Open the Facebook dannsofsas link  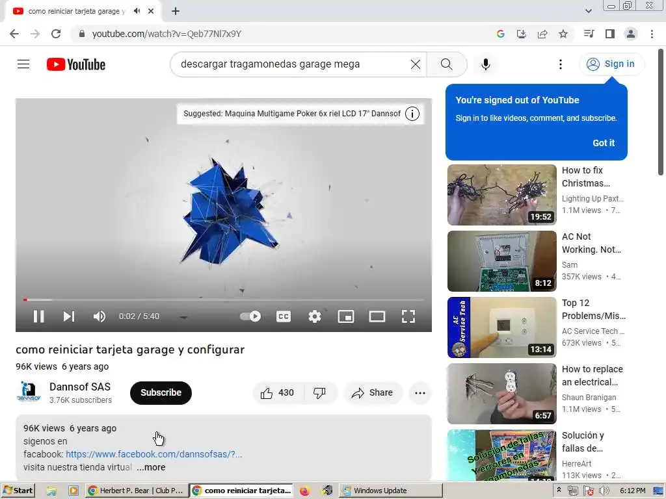[x=153, y=454]
